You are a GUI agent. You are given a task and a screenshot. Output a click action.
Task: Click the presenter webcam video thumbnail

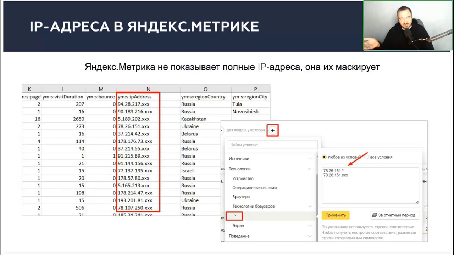pyautogui.click(x=408, y=25)
